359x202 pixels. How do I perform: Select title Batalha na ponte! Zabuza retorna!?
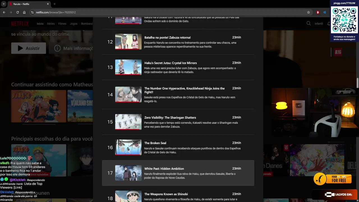click(167, 37)
